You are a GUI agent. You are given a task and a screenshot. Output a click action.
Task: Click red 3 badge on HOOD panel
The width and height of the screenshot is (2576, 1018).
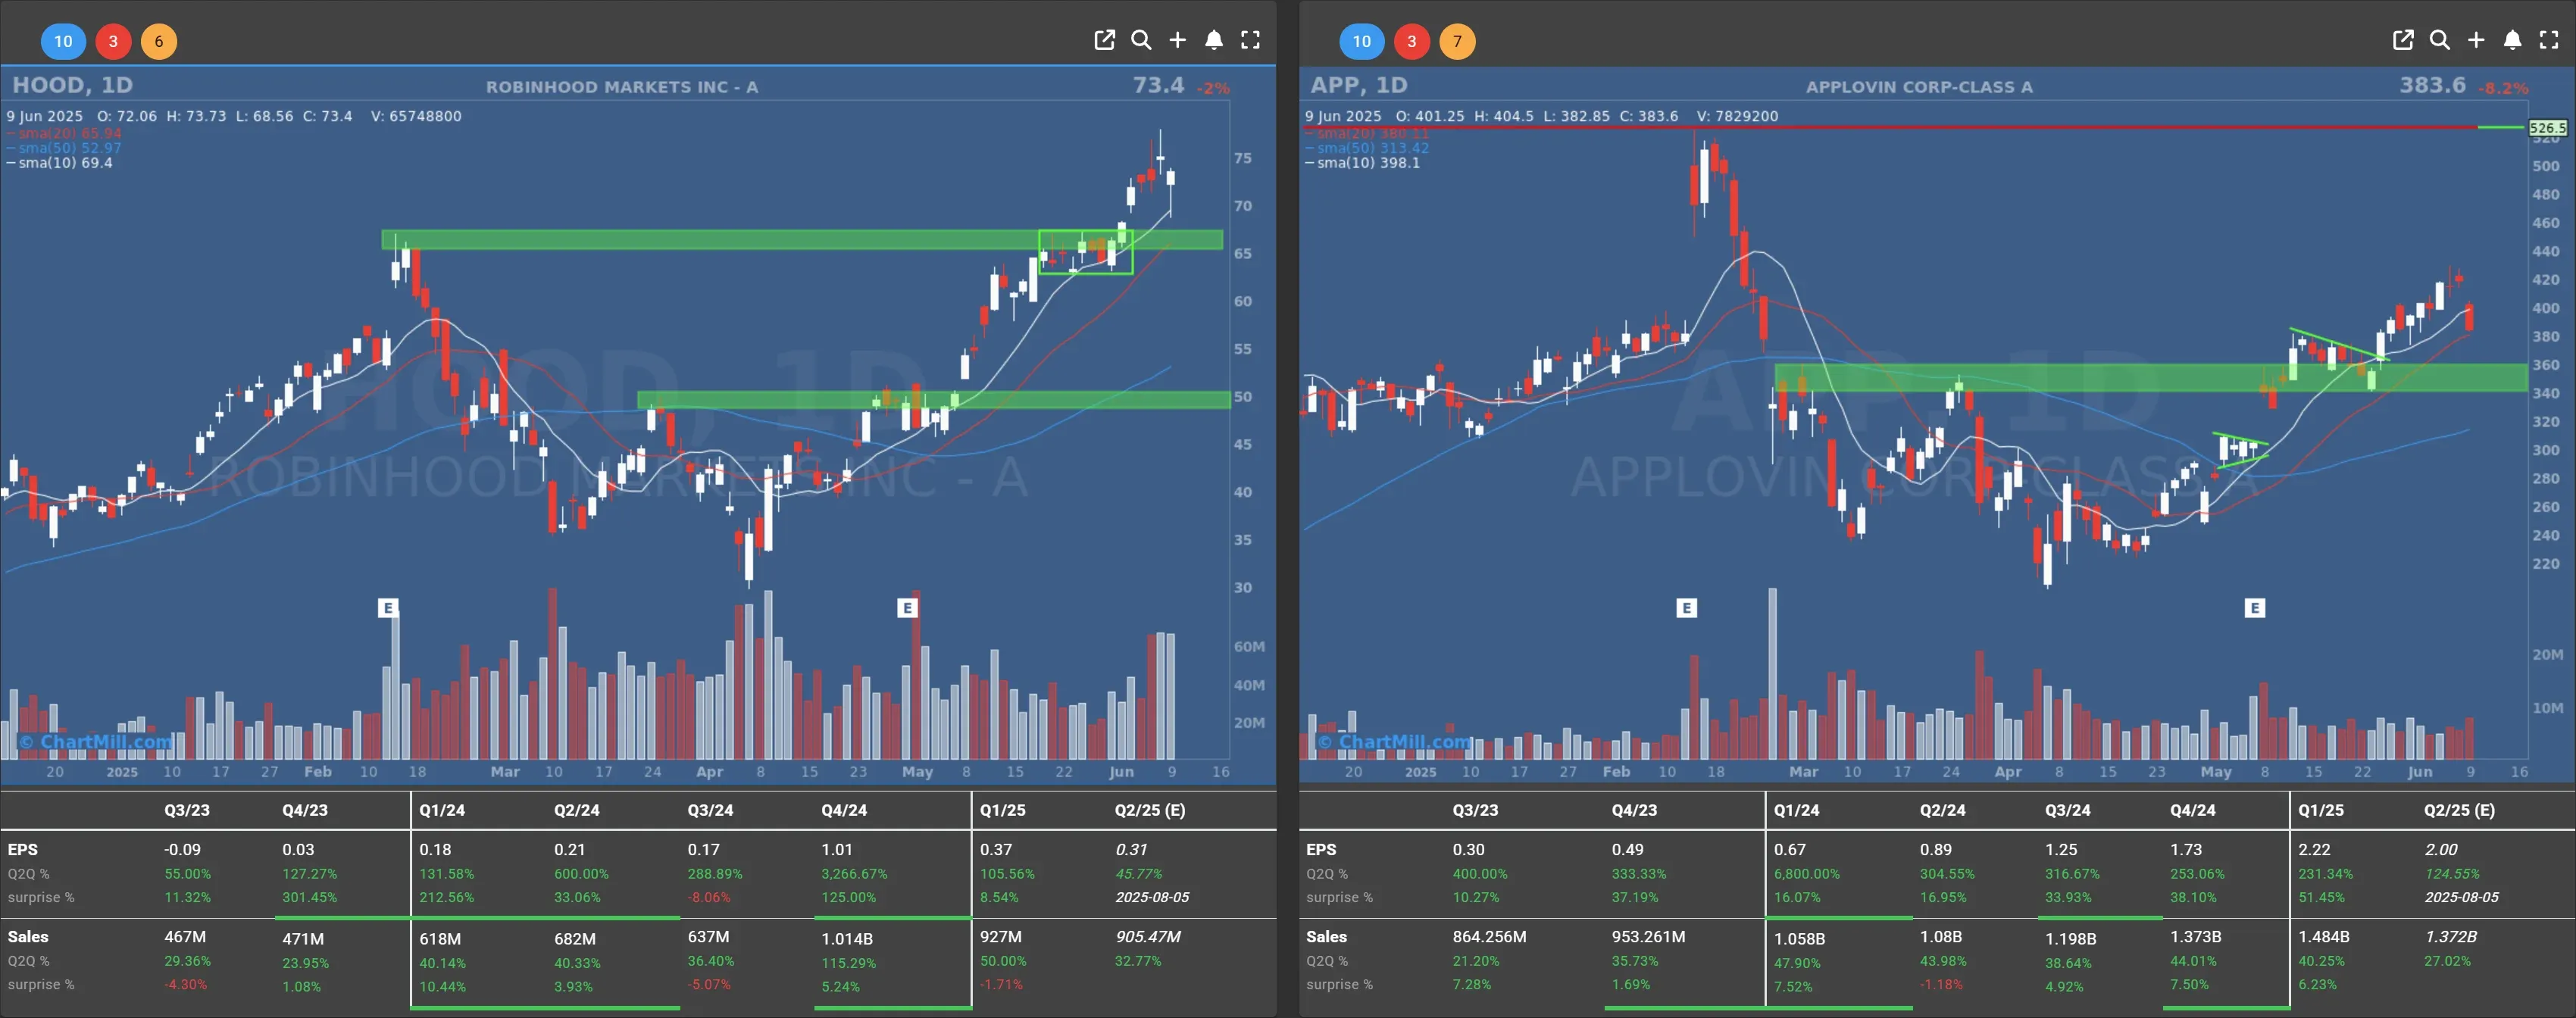point(113,41)
